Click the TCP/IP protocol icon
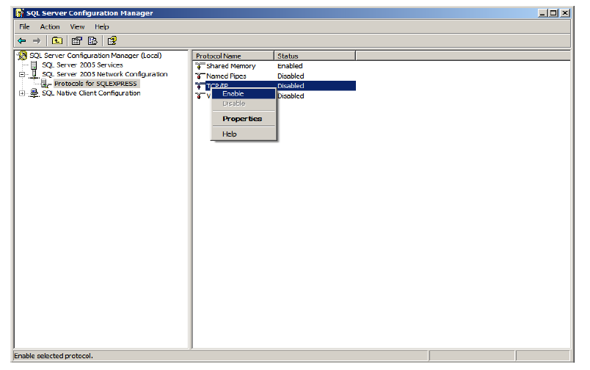The height and width of the screenshot is (370, 590). [x=200, y=86]
